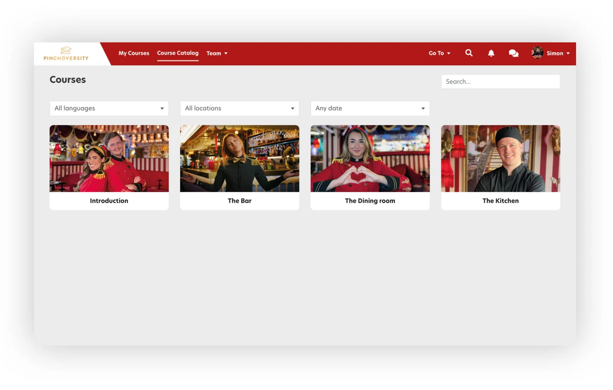Screen dimensions: 613x390
Task: Open the search magnifier icon in navbar
Action: 469,53
